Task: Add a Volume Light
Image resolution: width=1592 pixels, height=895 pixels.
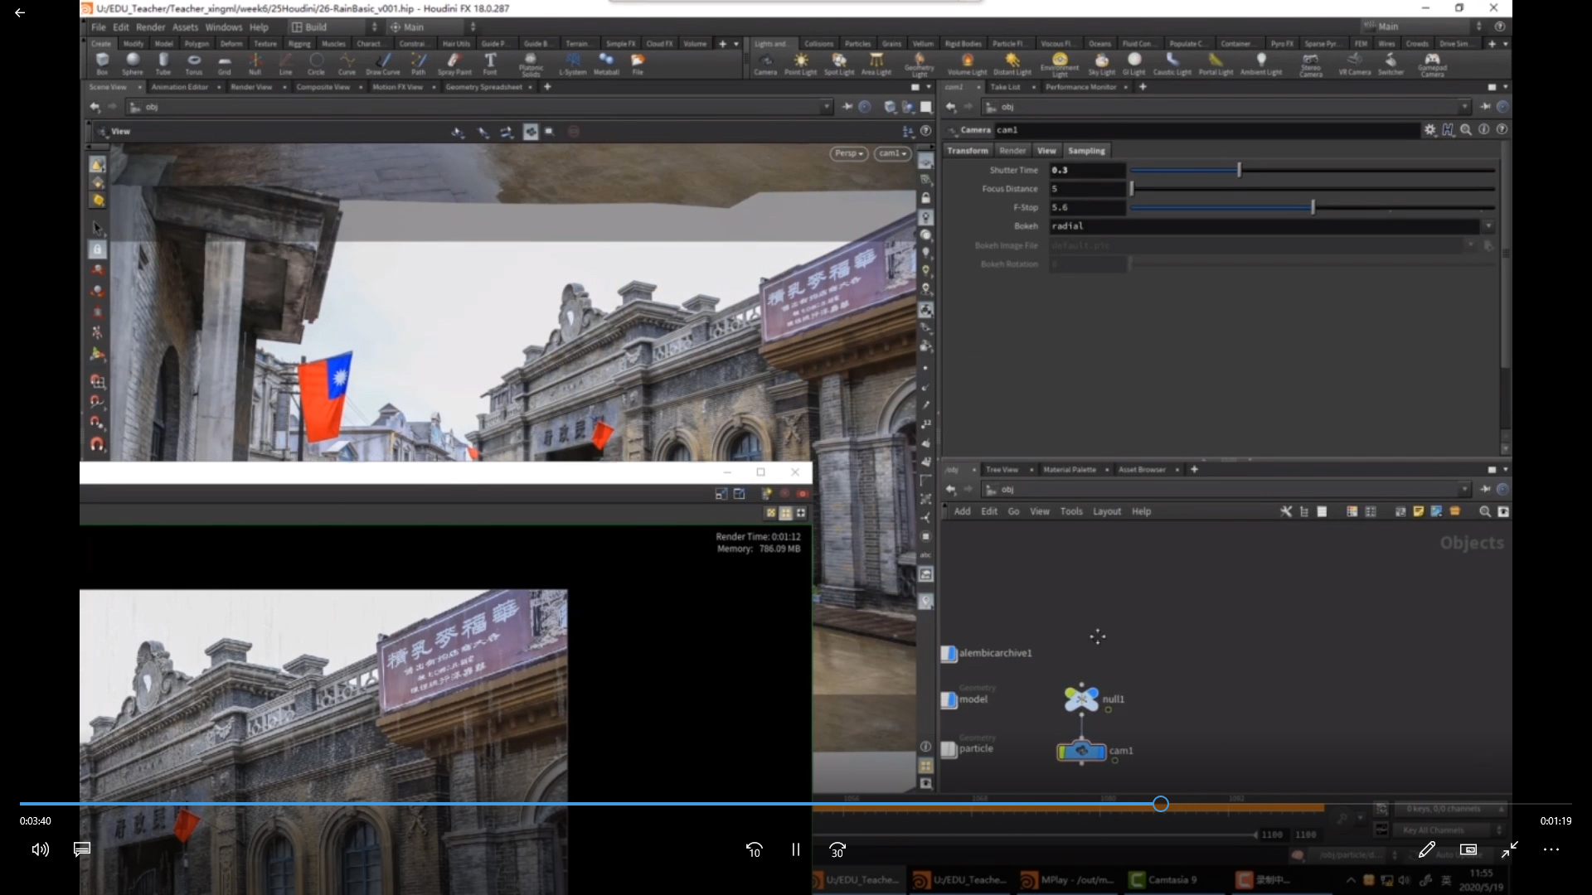Action: (x=967, y=64)
